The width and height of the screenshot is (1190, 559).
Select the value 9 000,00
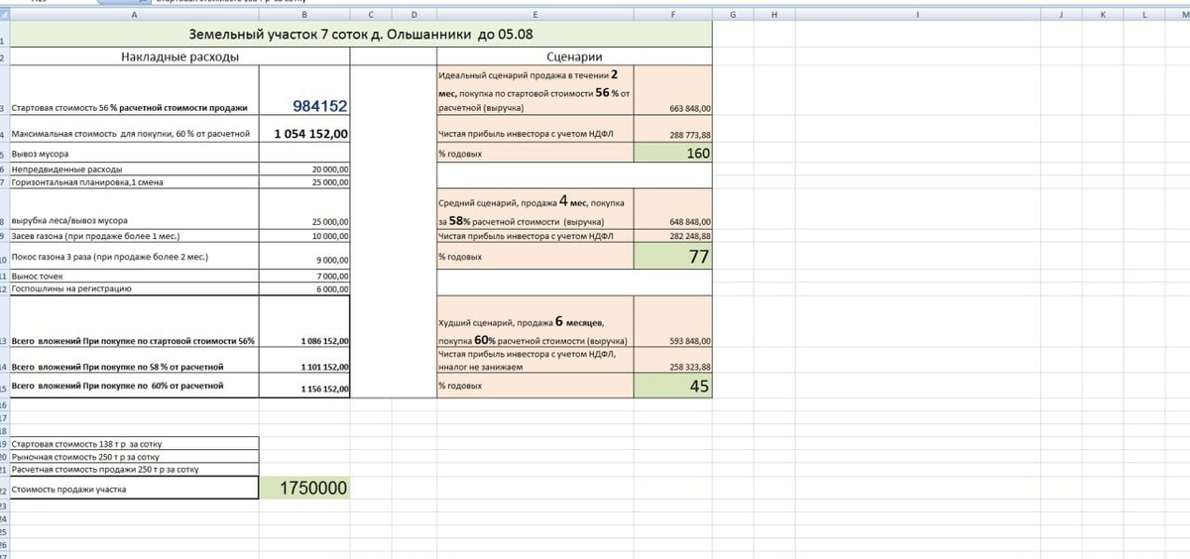pyautogui.click(x=304, y=257)
